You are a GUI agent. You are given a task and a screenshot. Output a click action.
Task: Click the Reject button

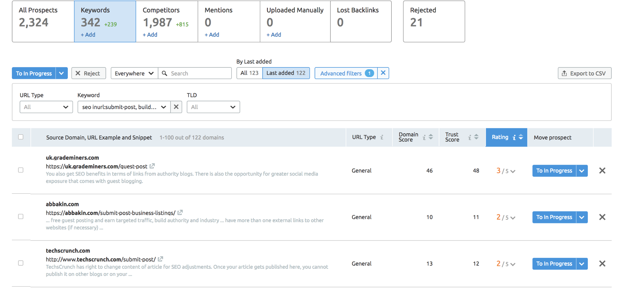88,73
